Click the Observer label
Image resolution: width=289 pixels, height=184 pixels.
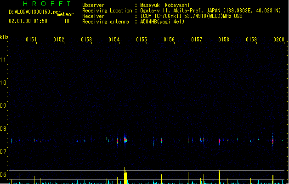93,5
